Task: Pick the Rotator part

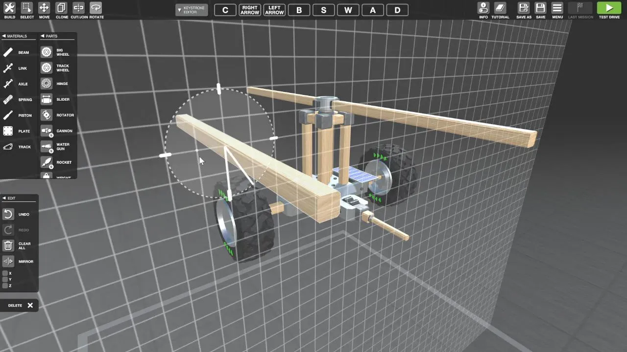Action: pos(57,115)
